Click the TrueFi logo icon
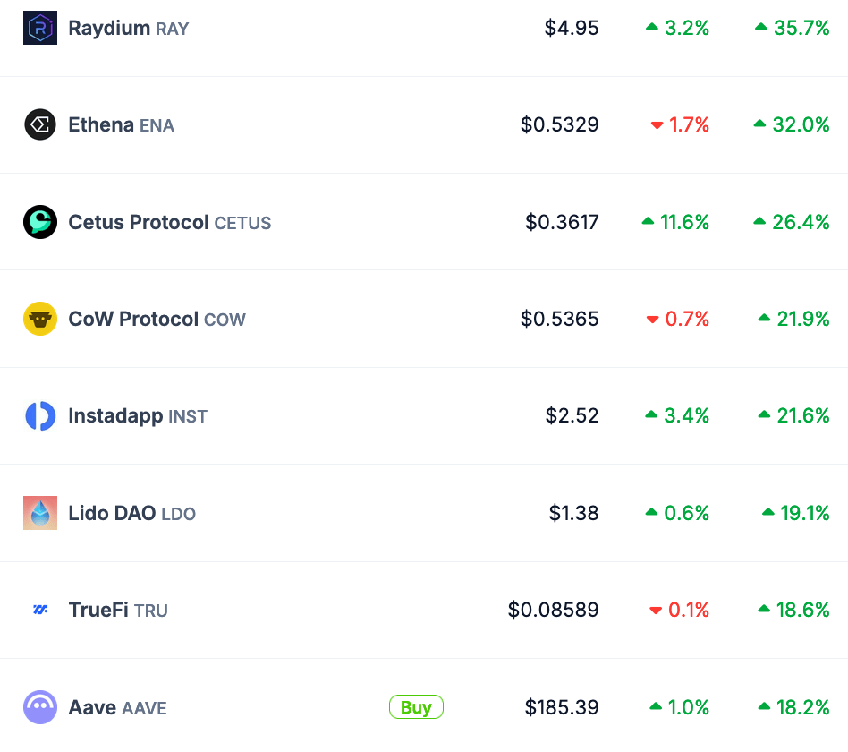Viewport: 848px width, 752px height. pyautogui.click(x=40, y=610)
